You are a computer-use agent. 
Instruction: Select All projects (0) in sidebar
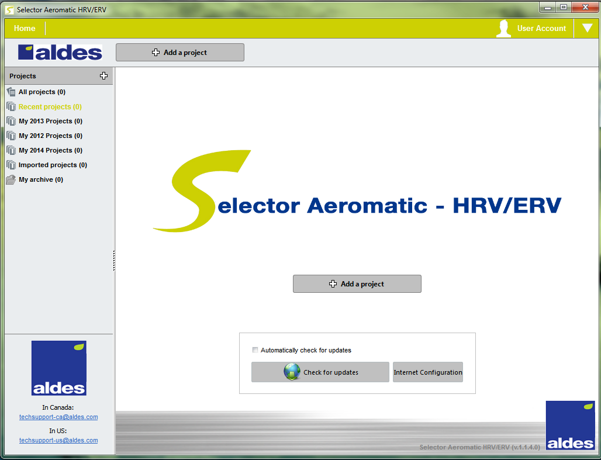click(42, 92)
